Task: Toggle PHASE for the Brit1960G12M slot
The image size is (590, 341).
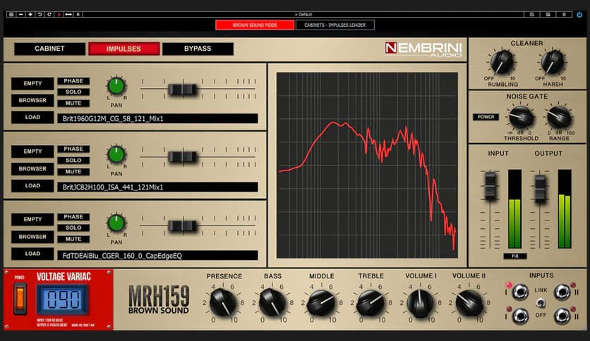Action: pyautogui.click(x=73, y=81)
